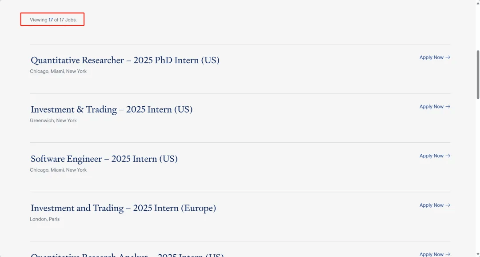Click the scrollbar track below the thumb
Screen dimensions: 480x257
(478, 178)
